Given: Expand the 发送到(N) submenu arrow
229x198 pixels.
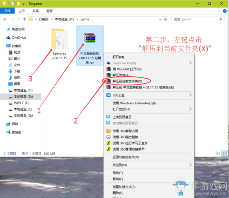Looking at the screenshot, I should point(190,165).
